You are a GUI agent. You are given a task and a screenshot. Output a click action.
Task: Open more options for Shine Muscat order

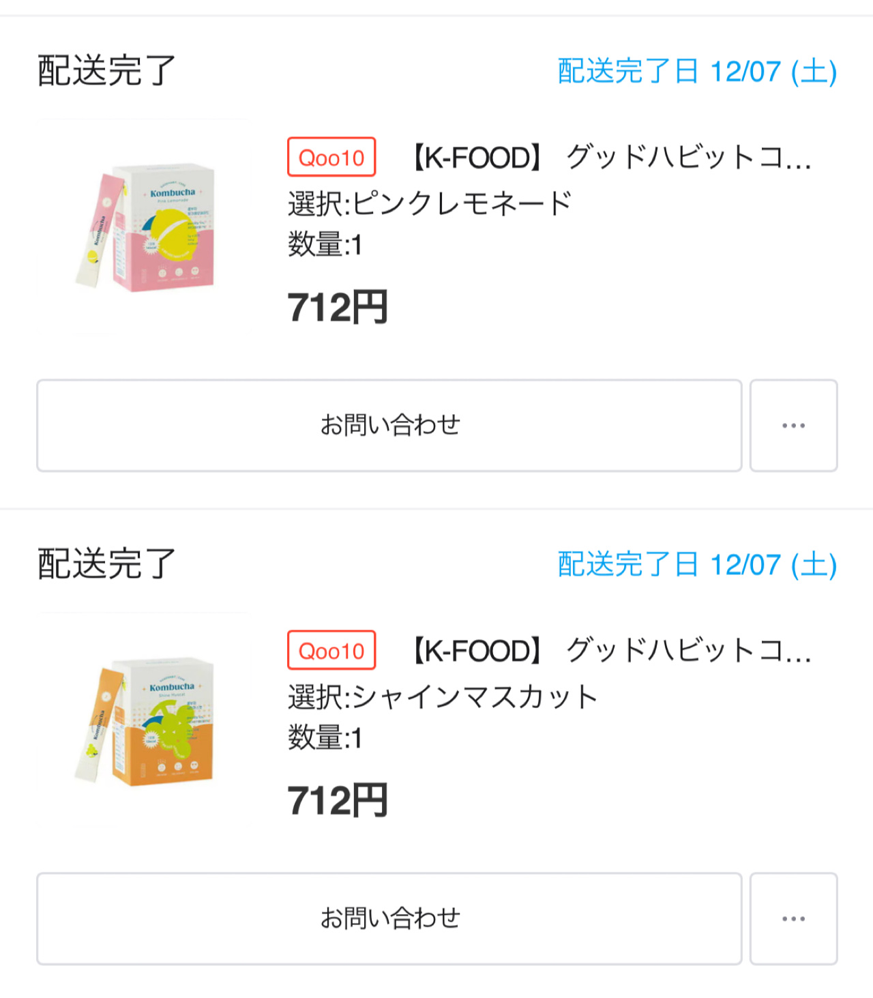click(x=793, y=919)
